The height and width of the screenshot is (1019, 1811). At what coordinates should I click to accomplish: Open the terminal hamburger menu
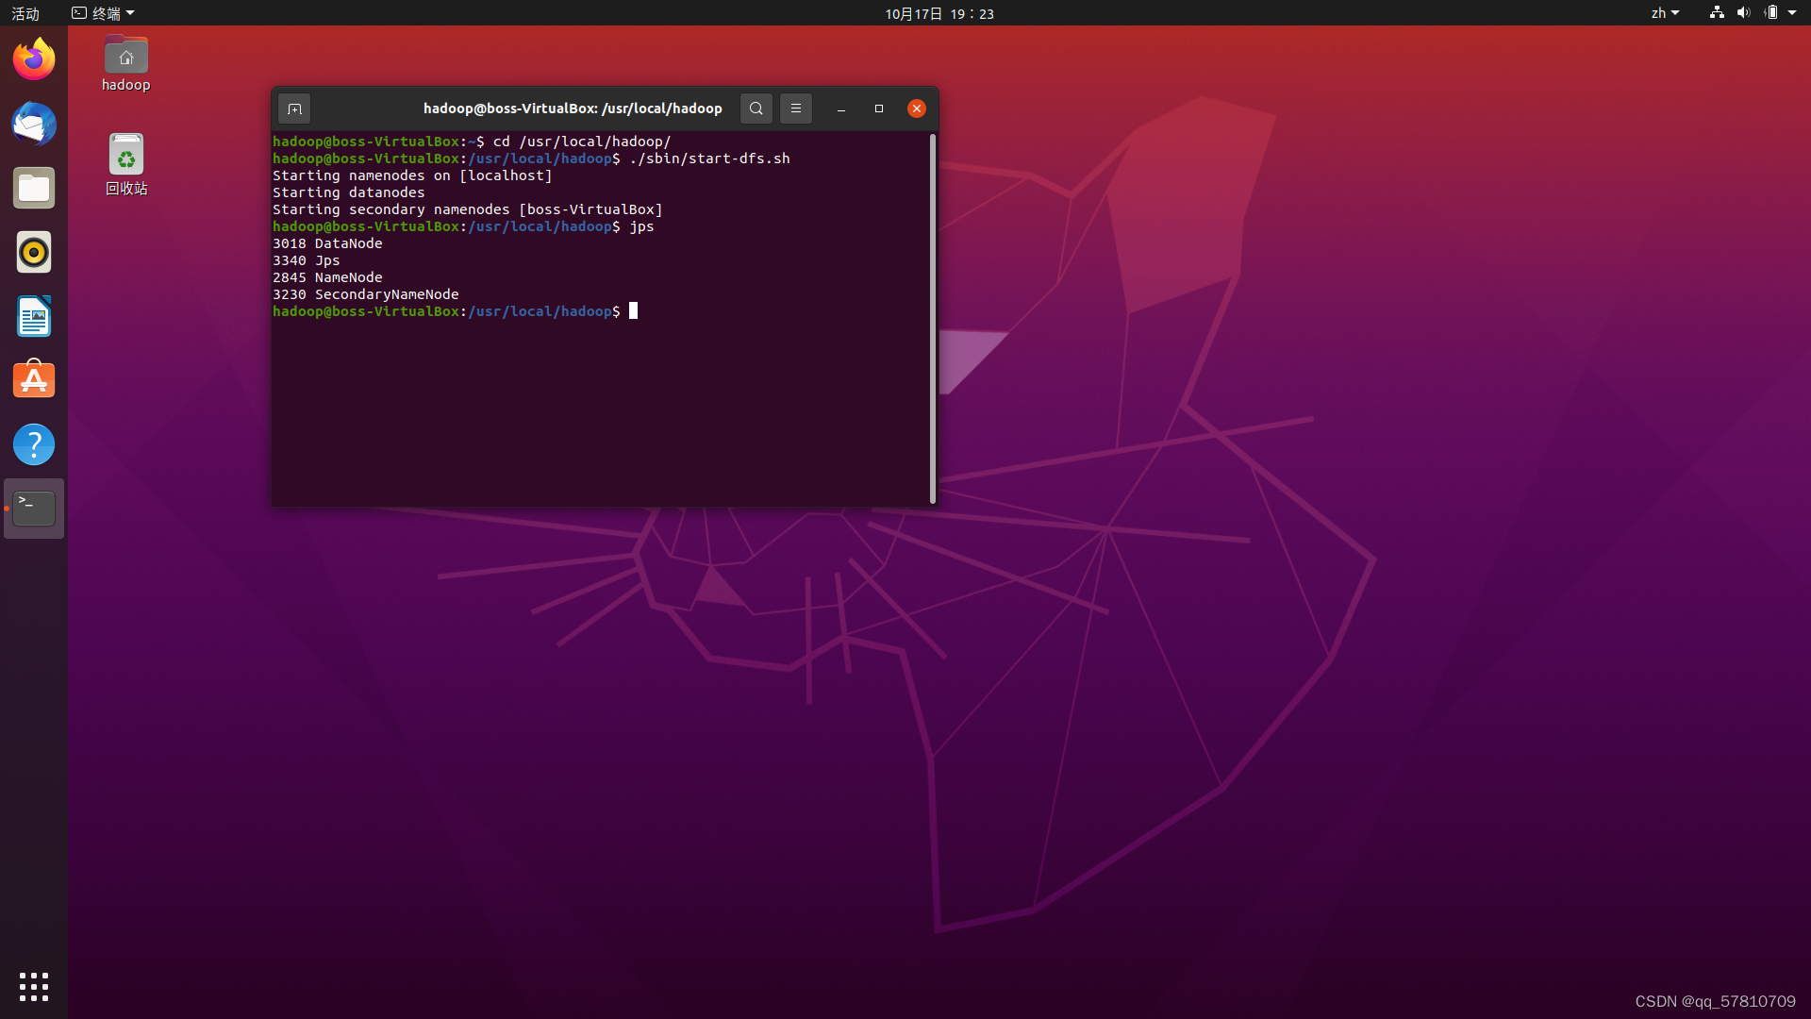[x=796, y=109]
